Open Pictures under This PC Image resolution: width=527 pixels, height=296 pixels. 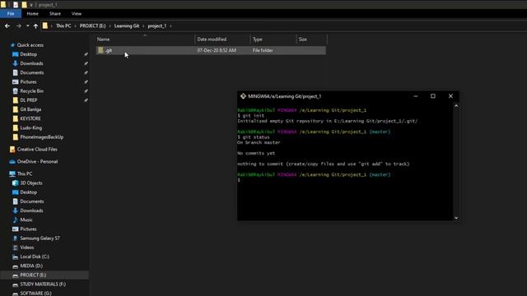coord(28,229)
